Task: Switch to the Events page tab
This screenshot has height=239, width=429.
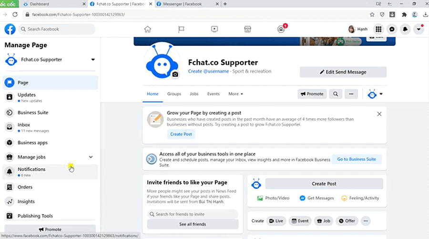Action: pyautogui.click(x=214, y=94)
